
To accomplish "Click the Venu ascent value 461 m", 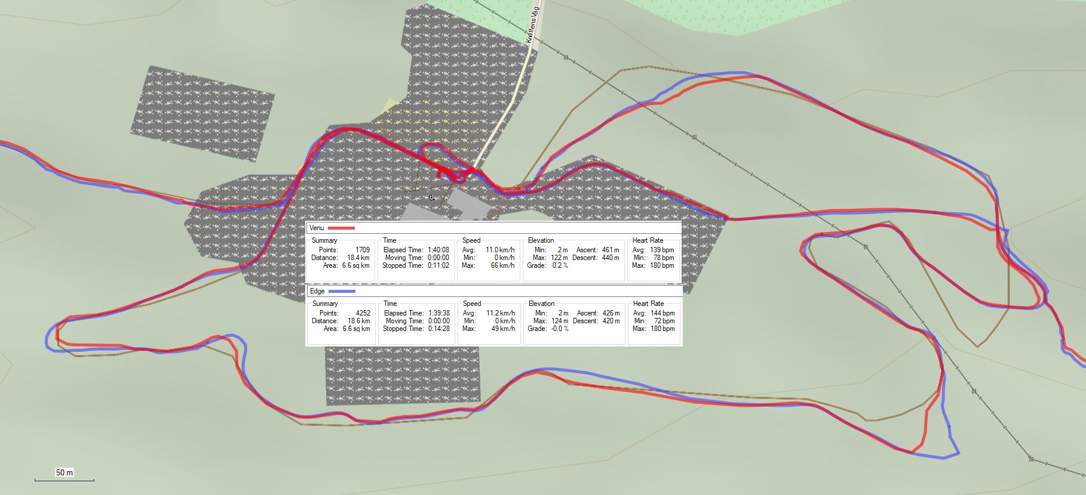I will 610,250.
